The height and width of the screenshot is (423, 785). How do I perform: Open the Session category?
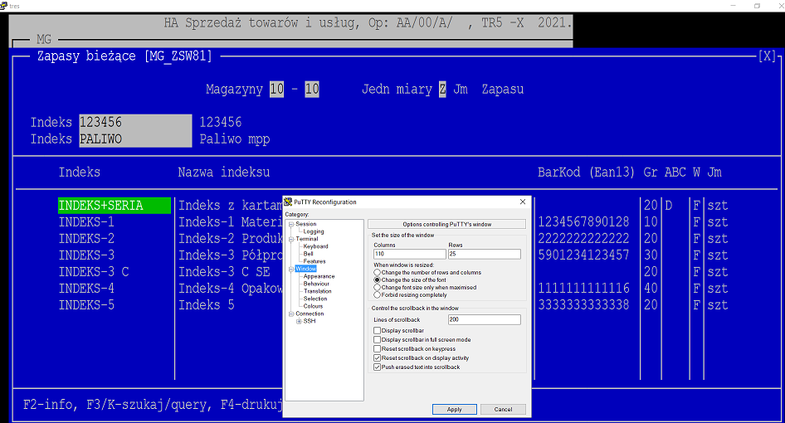pos(306,224)
